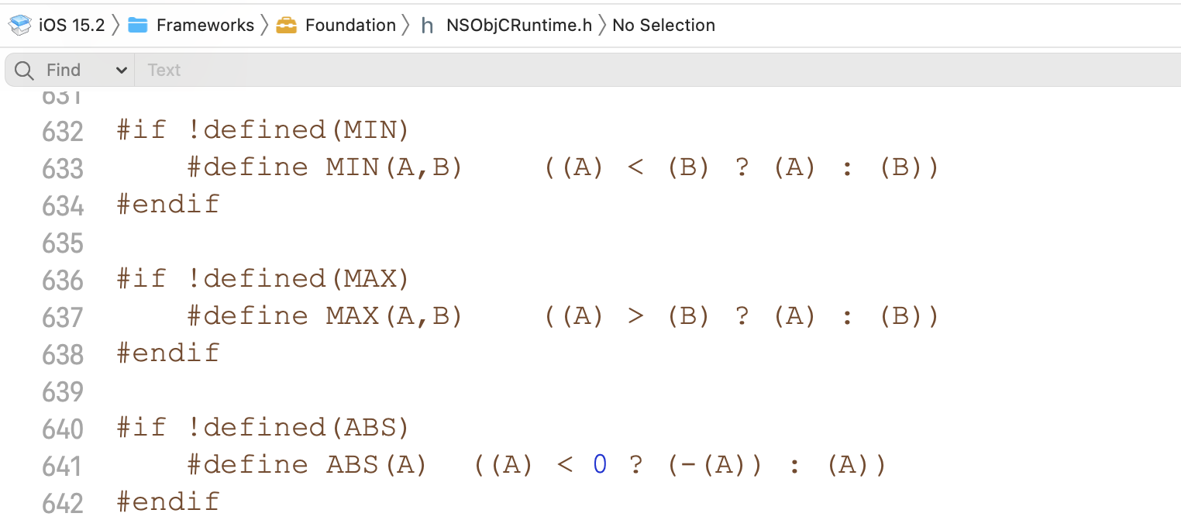Screen dimensions: 1181x527
Task: Open the iOS 15.2 breadcrumb menu
Action: (x=71, y=25)
